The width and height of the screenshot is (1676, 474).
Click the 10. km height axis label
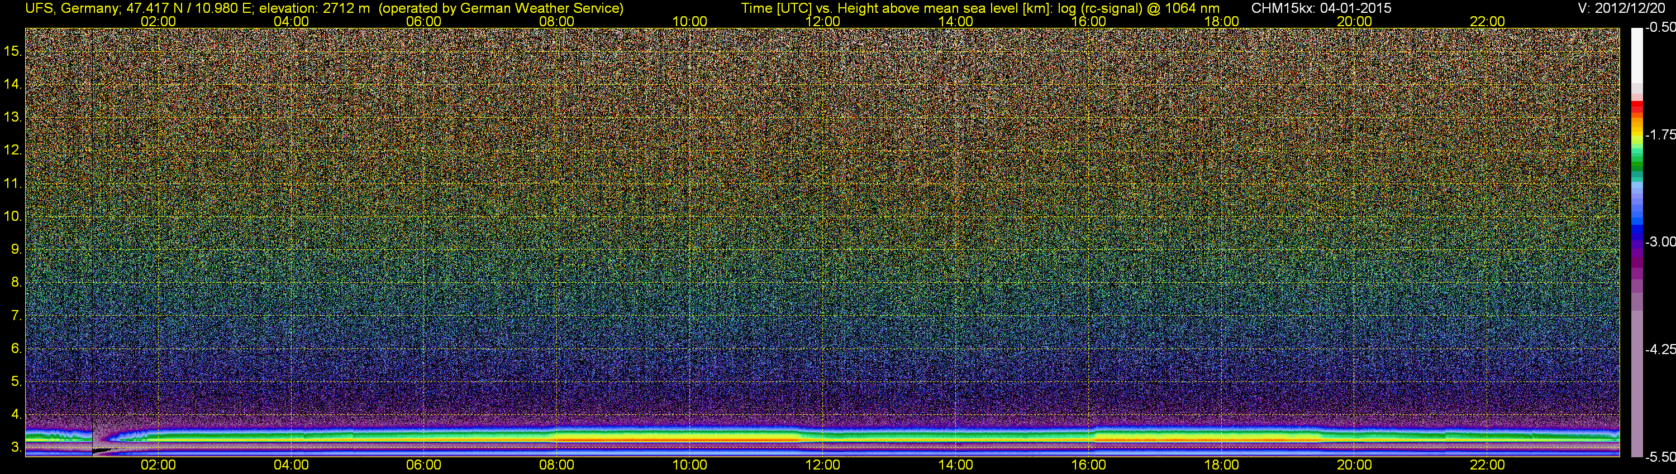coord(12,216)
